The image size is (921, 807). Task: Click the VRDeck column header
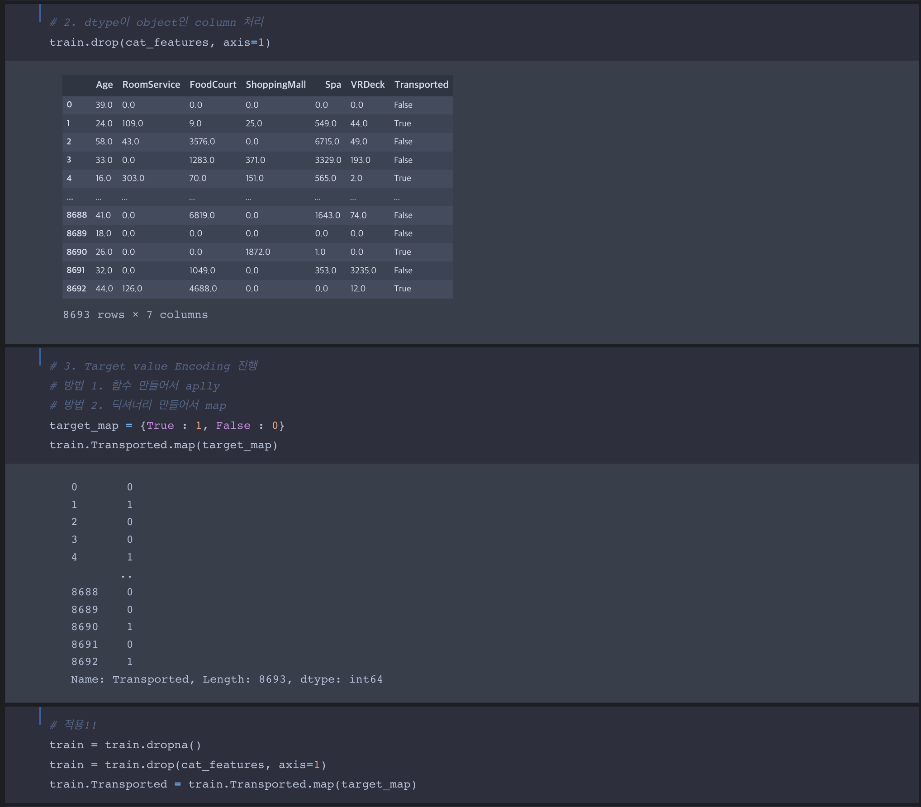click(367, 85)
